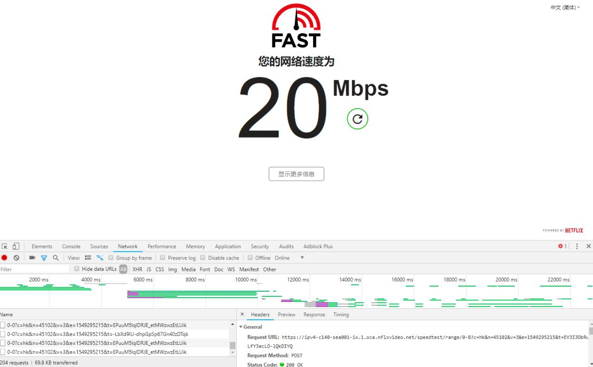
Task: Click the green refresh speed test button
Action: click(357, 119)
